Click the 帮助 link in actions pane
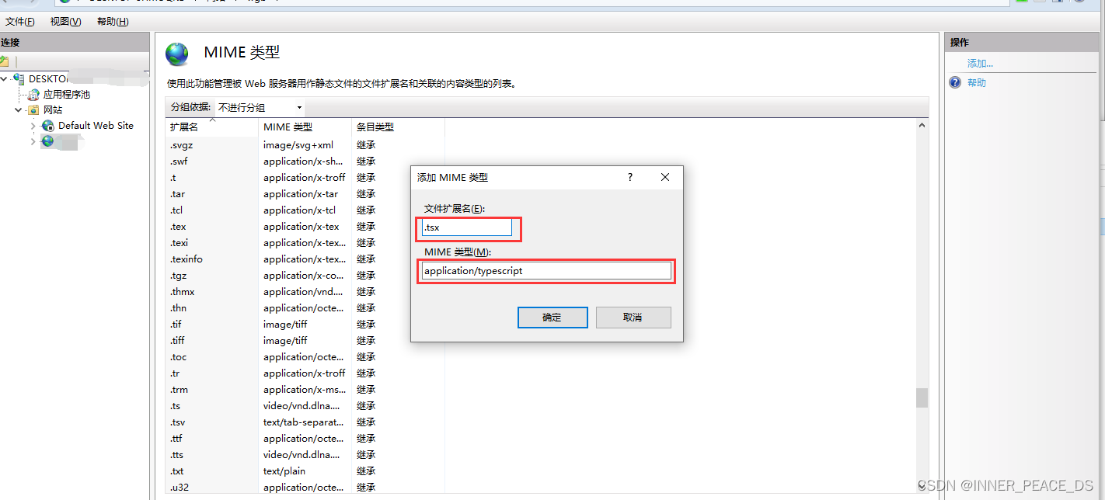 pos(977,83)
